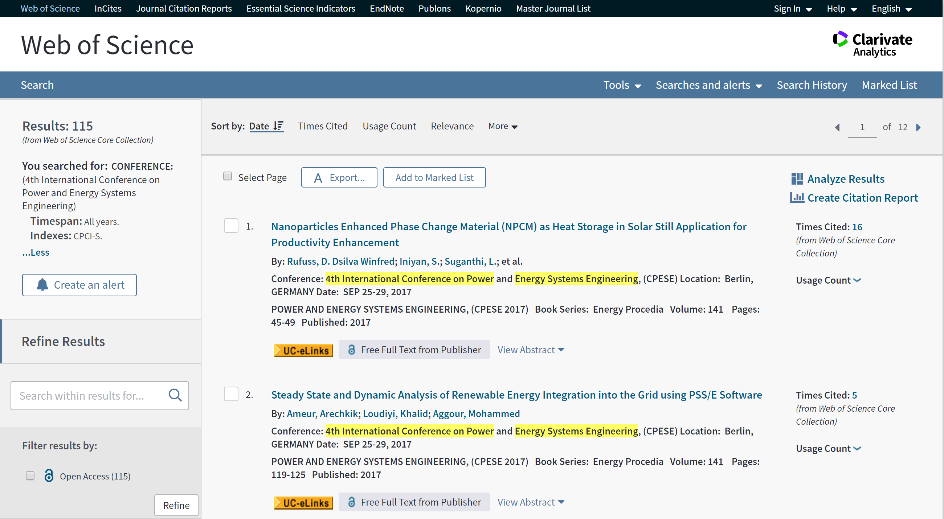Enable the Open Access (115) filter checkbox
This screenshot has width=944, height=519.
click(30, 475)
